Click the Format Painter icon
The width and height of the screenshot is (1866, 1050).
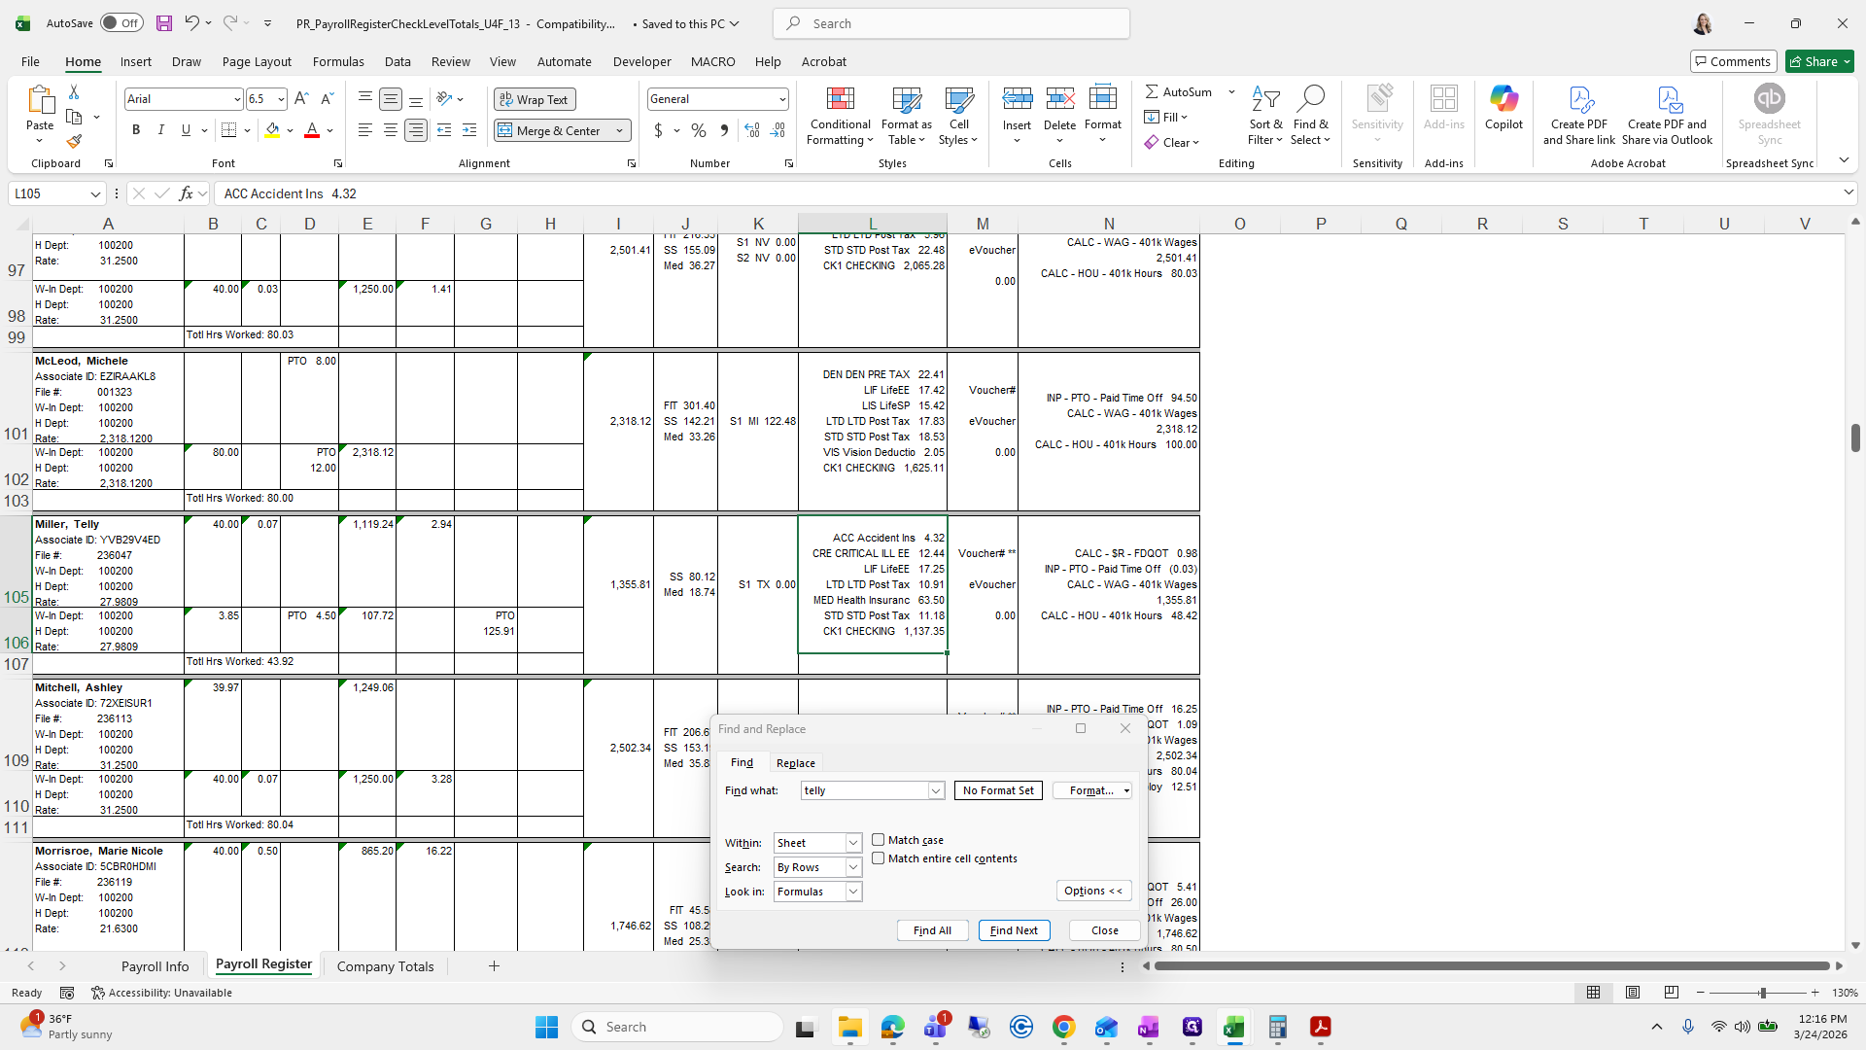pos(74,142)
